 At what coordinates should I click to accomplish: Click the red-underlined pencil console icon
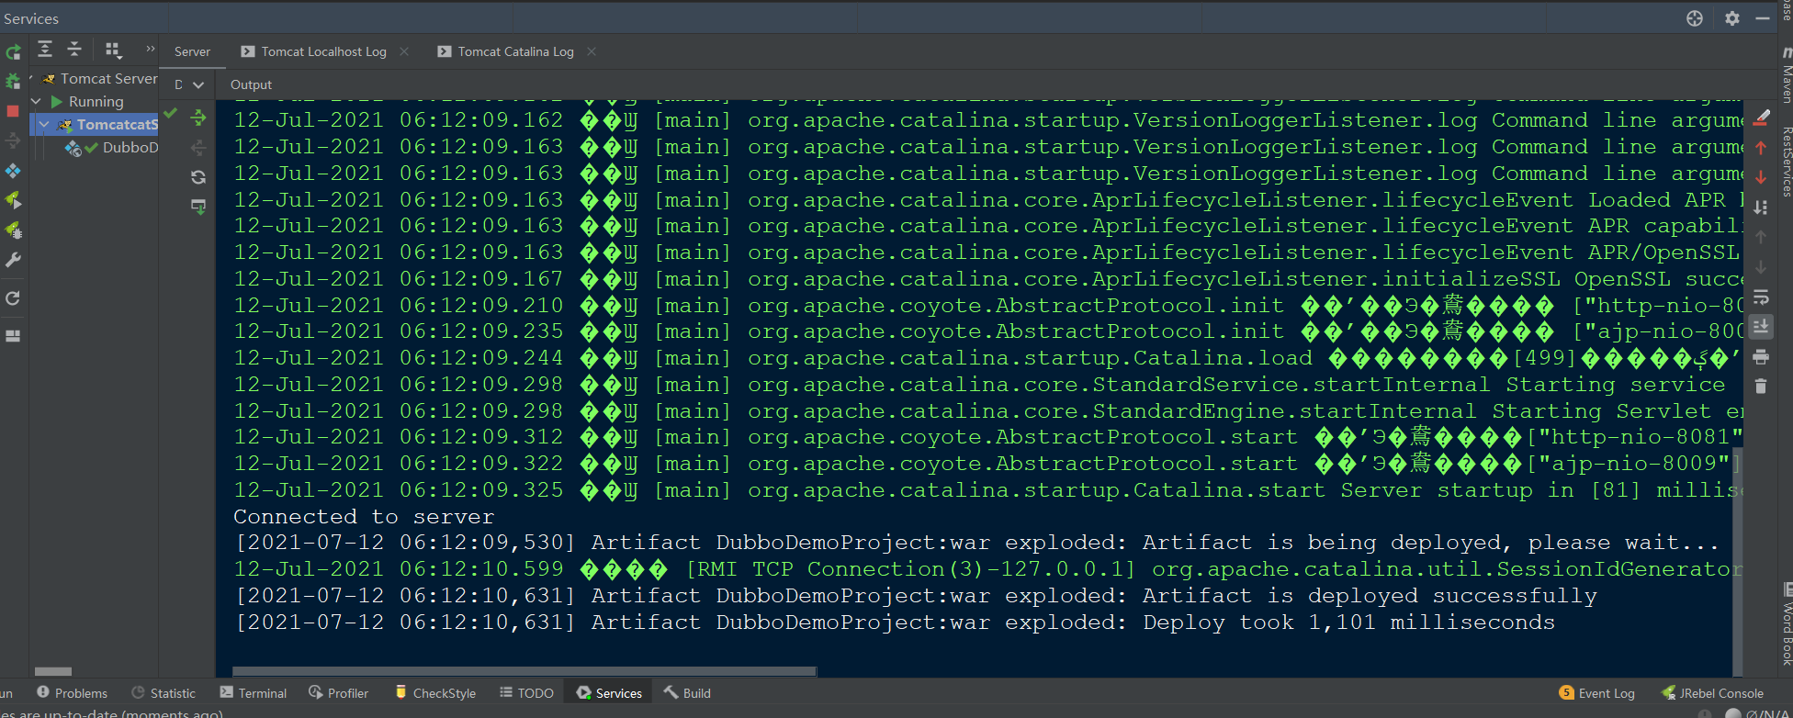tap(1761, 118)
